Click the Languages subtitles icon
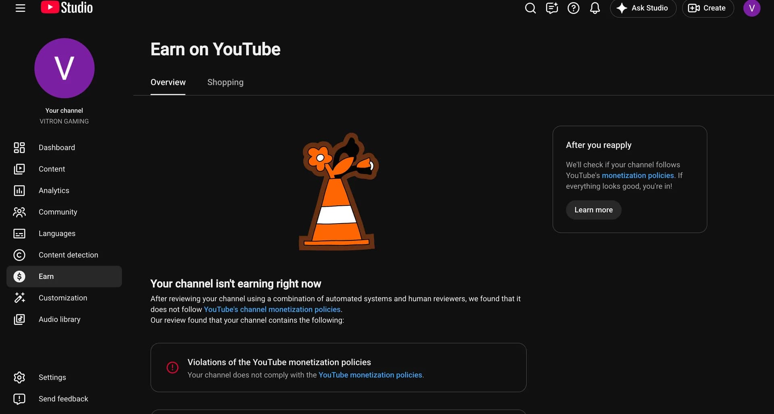The image size is (774, 414). [19, 234]
